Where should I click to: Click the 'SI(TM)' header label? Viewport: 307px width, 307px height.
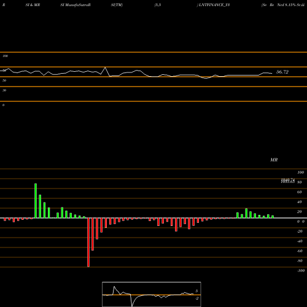pyautogui.click(x=117, y=5)
